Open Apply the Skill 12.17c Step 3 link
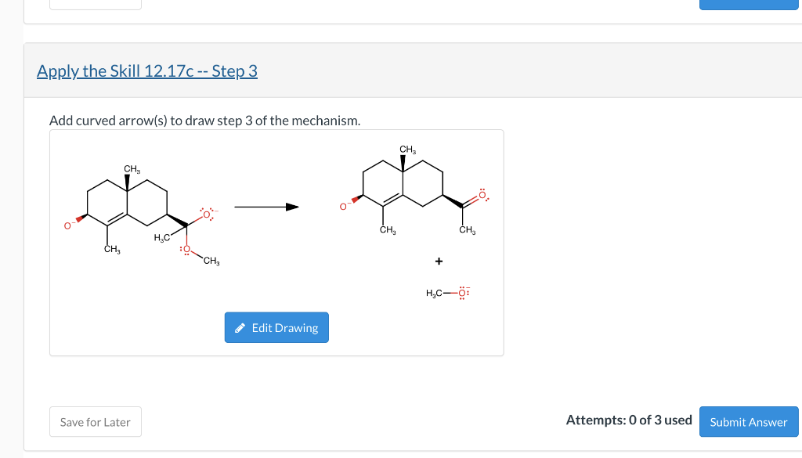802x458 pixels. coord(147,70)
